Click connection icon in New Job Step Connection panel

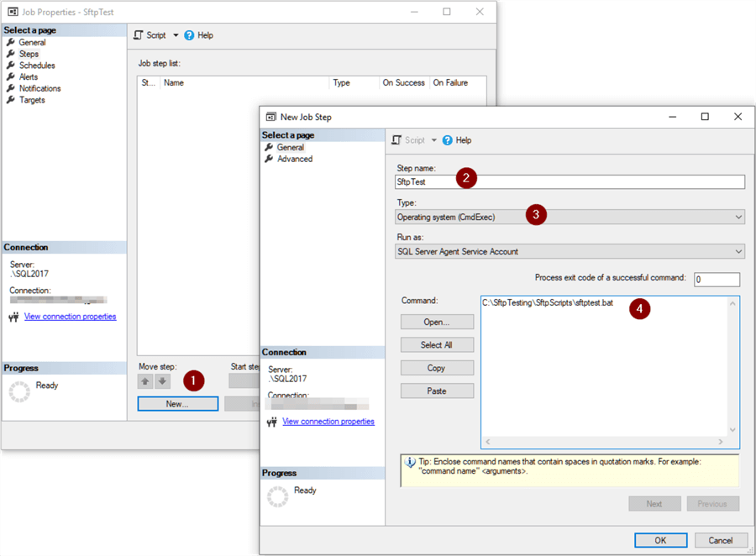click(x=272, y=422)
